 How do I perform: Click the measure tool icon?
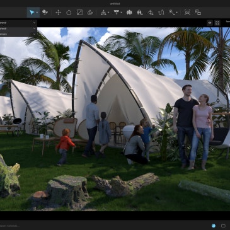[172, 13]
